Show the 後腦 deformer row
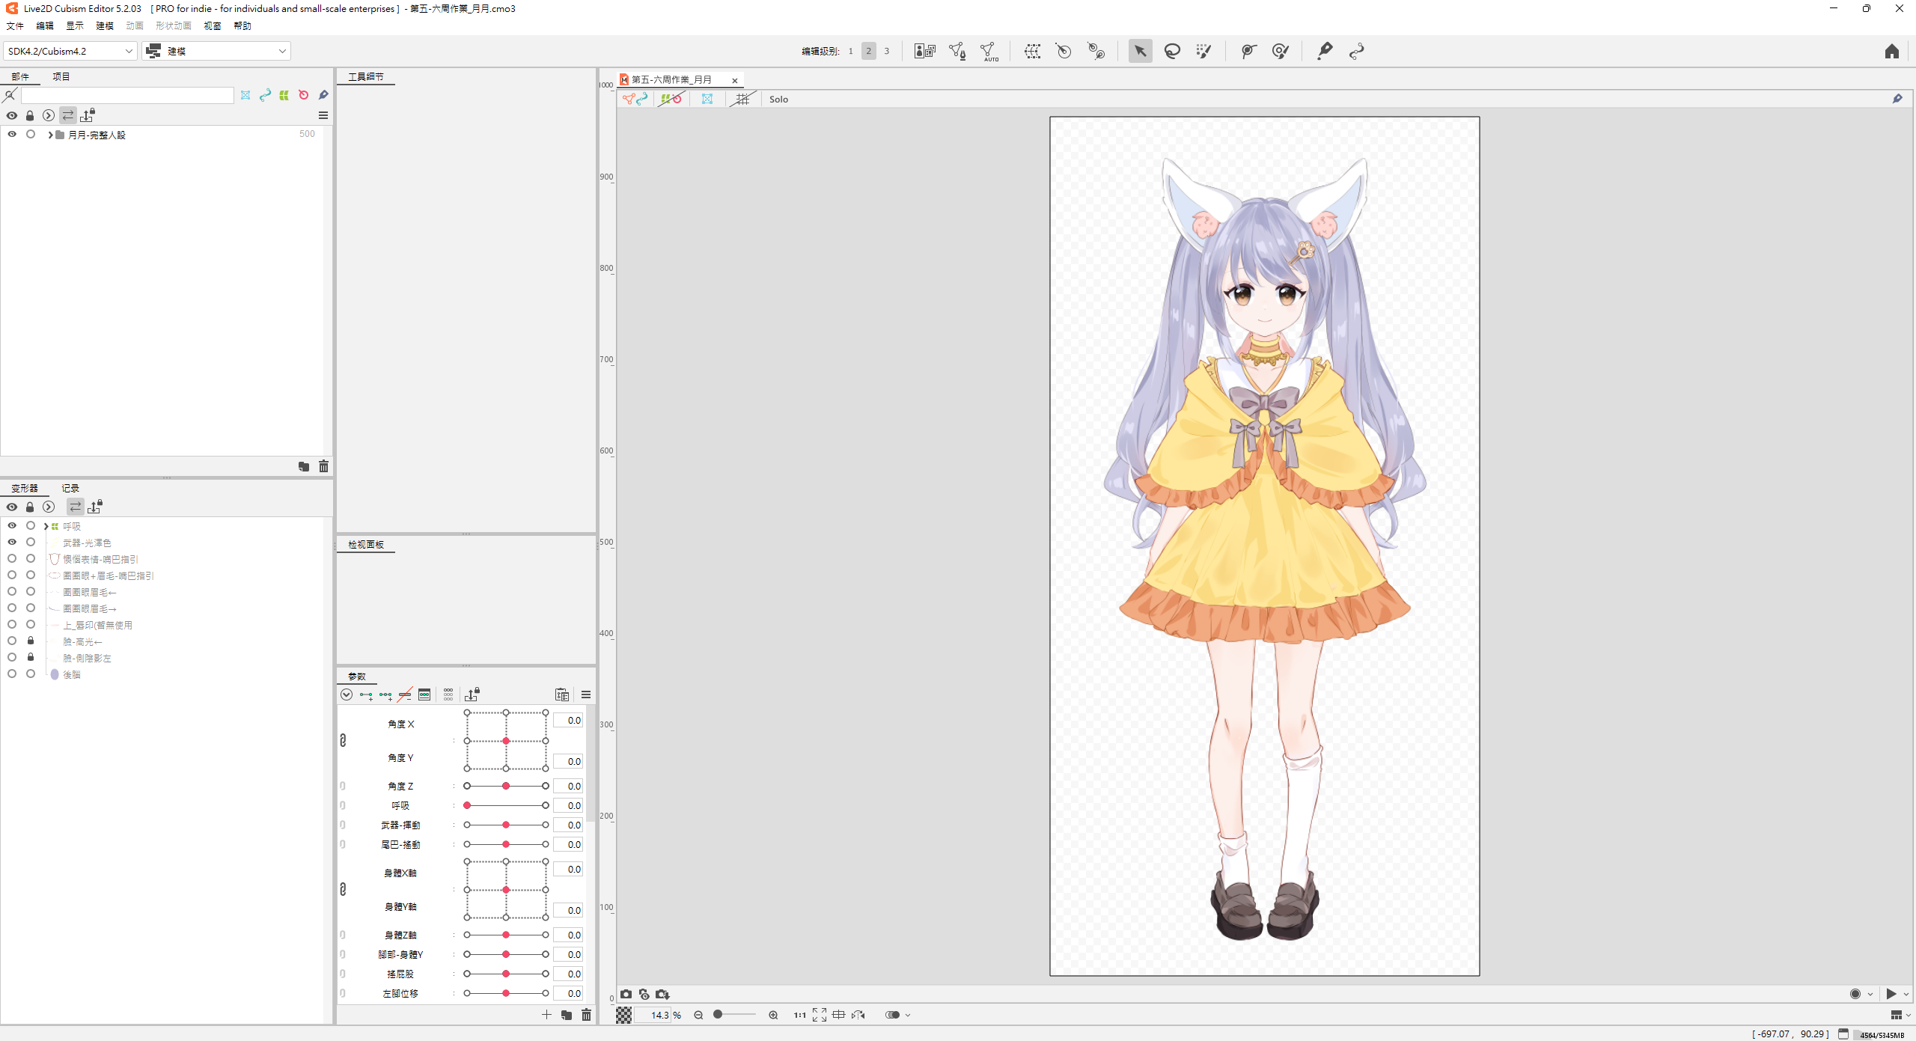 (x=12, y=674)
